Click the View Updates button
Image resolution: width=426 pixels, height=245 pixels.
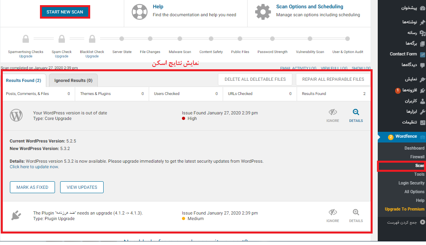point(82,187)
